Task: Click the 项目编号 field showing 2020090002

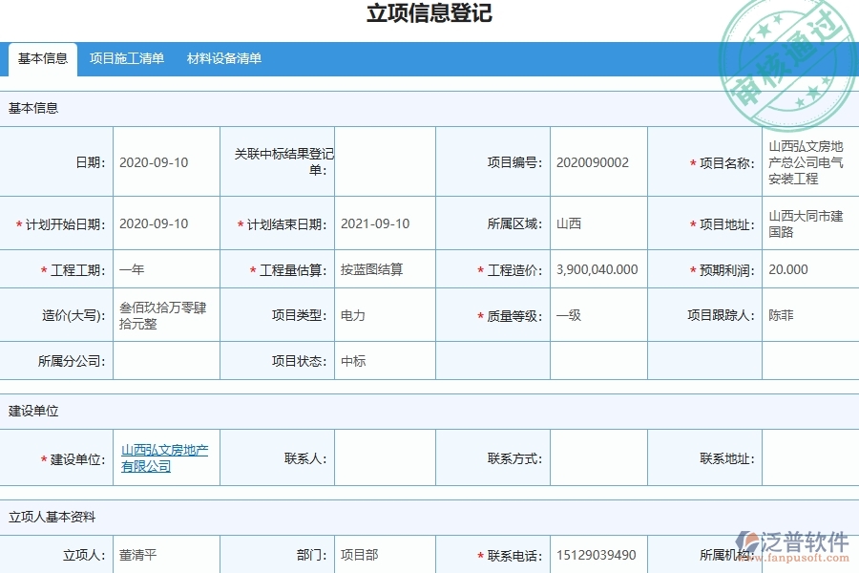Action: click(590, 161)
